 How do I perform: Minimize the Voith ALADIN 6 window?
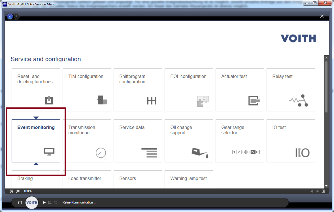[307, 3]
